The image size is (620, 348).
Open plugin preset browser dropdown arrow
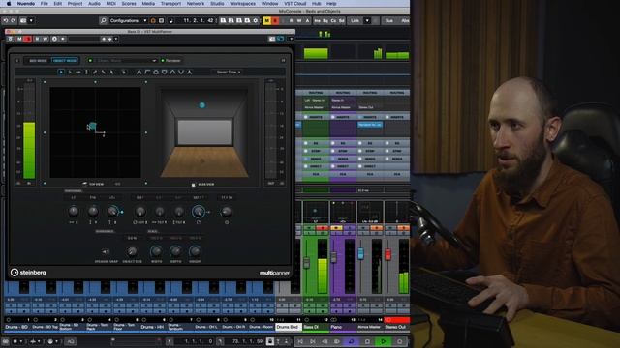116,39
